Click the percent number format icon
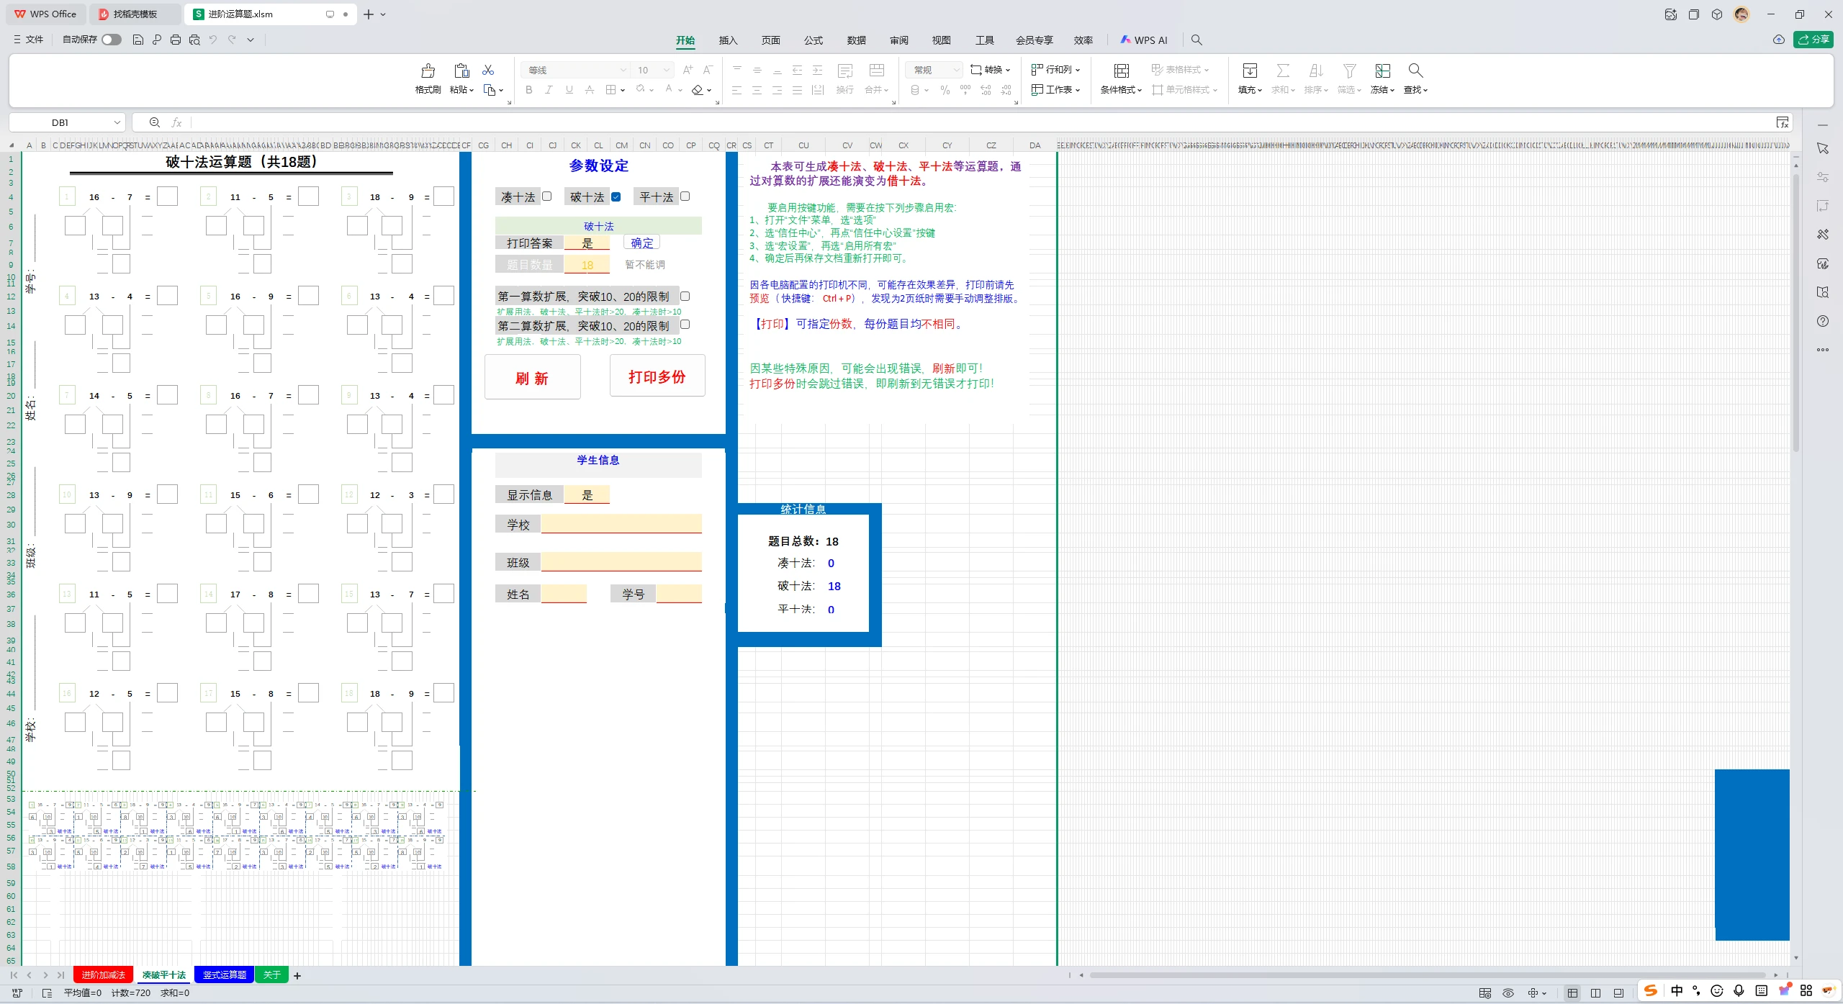This screenshot has height=1004, width=1843. tap(945, 90)
